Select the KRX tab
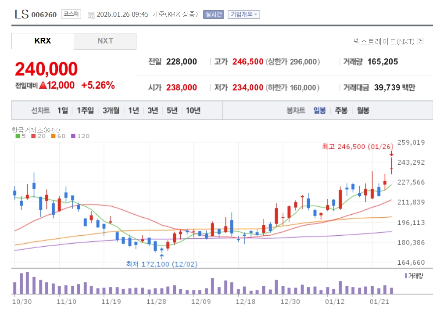Viewport: 433px width, 313px height. point(43,41)
